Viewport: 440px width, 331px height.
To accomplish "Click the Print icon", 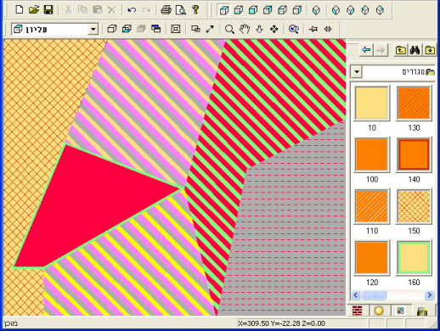I will pos(166,10).
